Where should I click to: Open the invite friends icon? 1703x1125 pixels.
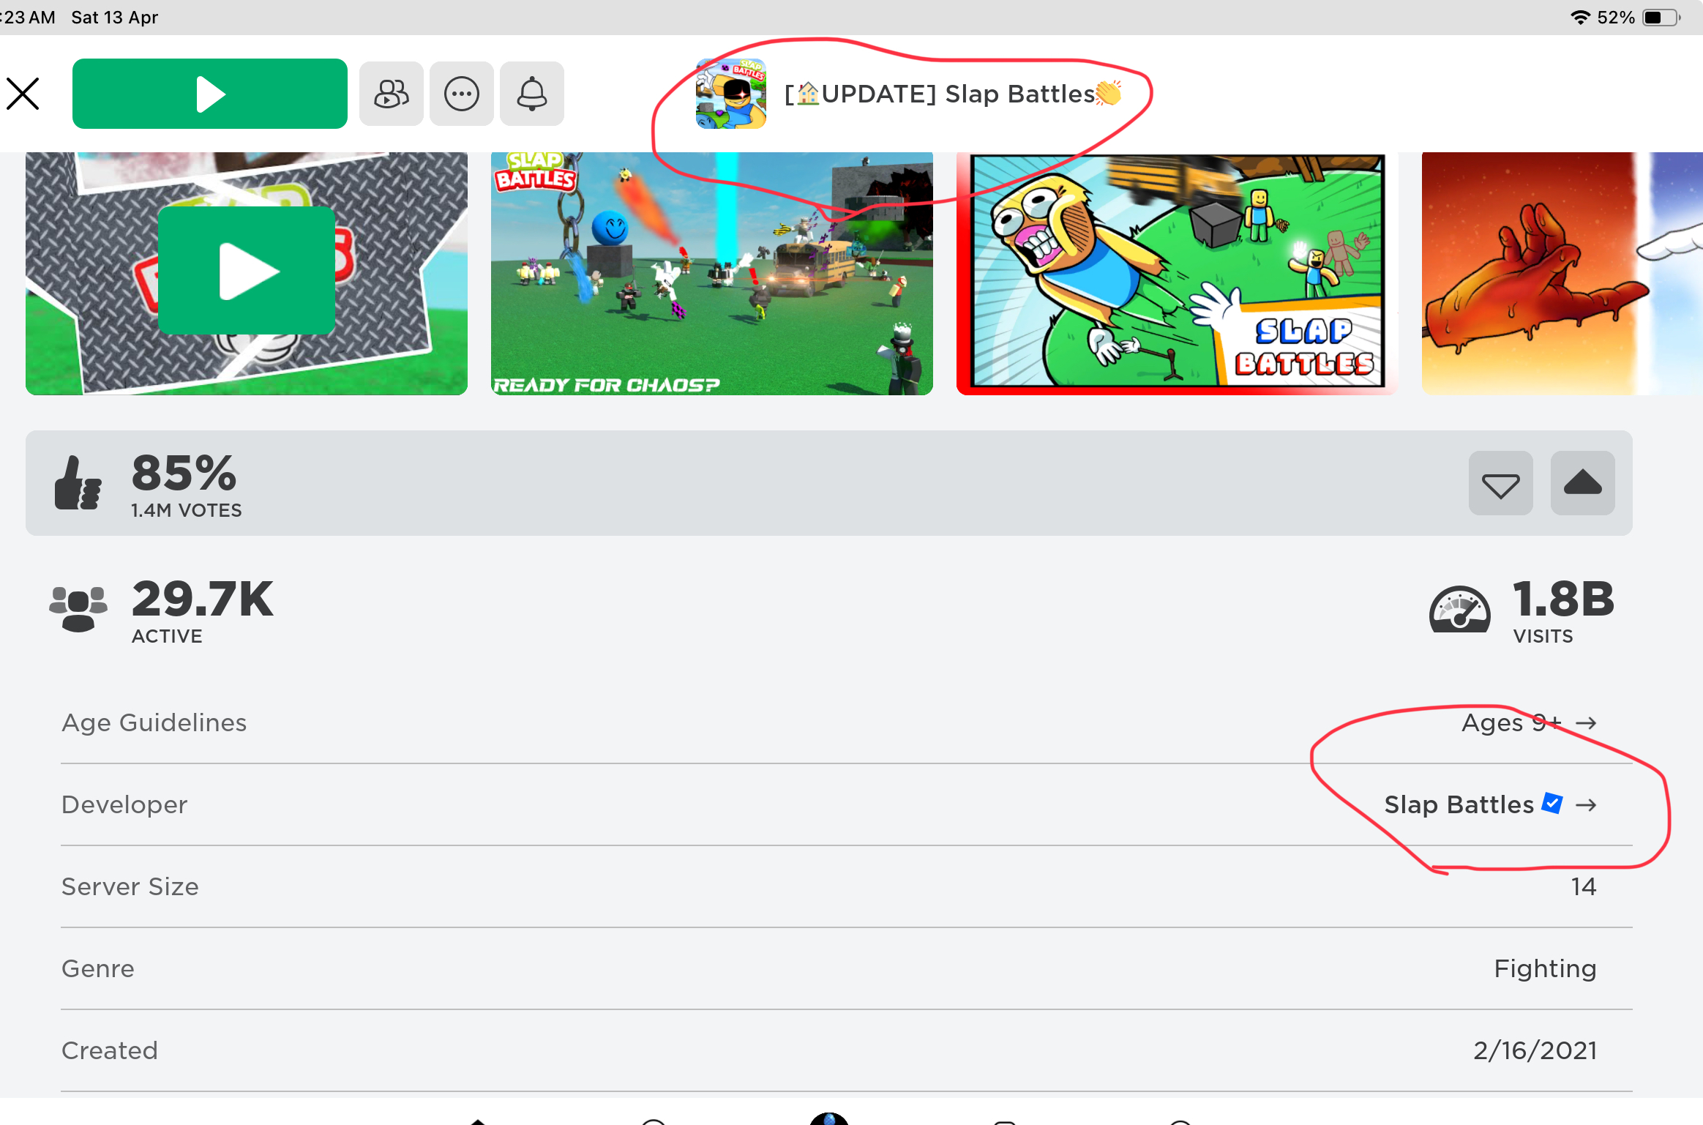391,94
